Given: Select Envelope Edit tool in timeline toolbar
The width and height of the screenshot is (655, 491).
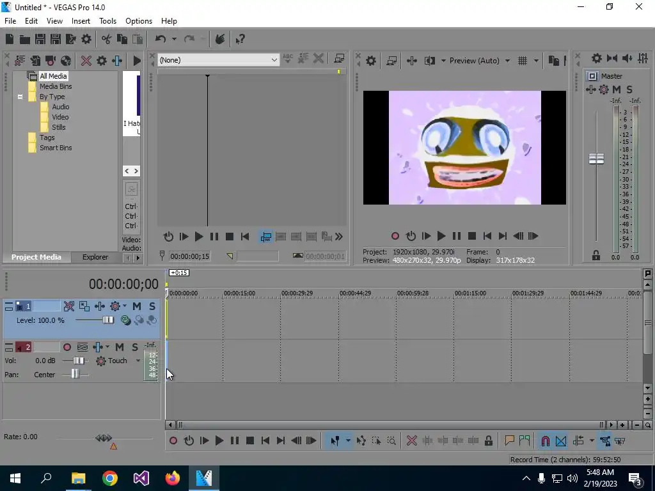Looking at the screenshot, I should tap(361, 440).
